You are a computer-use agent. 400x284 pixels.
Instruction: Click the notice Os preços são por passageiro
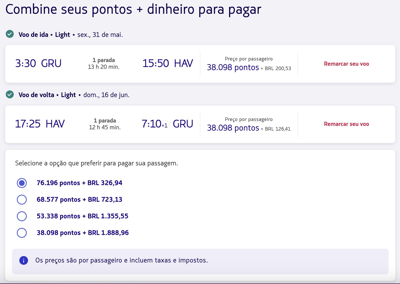click(122, 260)
